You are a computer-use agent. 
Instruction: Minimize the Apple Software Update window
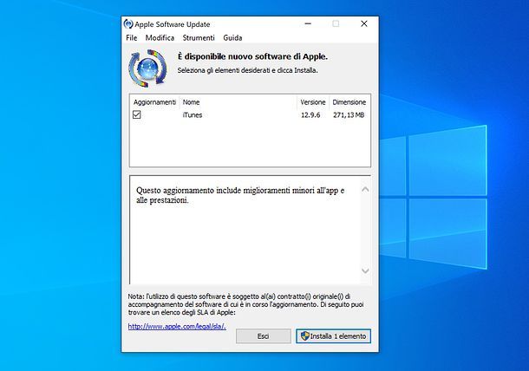pyautogui.click(x=308, y=24)
